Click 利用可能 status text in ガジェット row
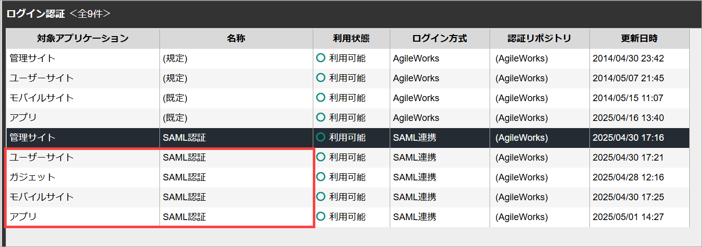The width and height of the screenshot is (702, 247). click(347, 177)
